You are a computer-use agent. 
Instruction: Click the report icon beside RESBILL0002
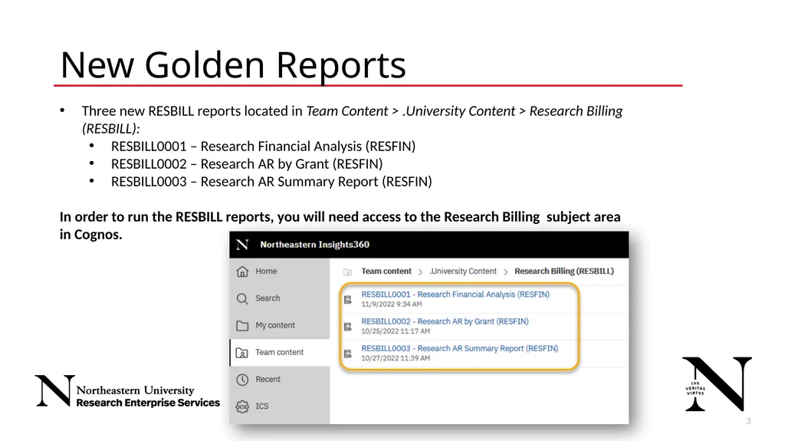point(348,327)
